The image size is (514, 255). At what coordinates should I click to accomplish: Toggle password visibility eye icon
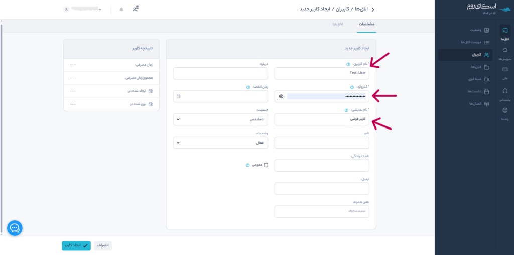coord(281,96)
